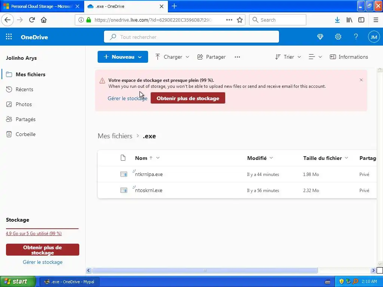Go forward with the browser forward arrow

click(20, 20)
